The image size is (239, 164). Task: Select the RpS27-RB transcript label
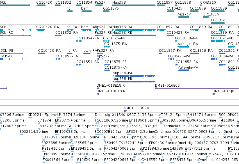tap(103, 33)
